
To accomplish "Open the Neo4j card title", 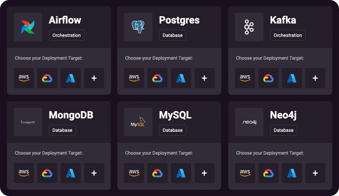I will [283, 115].
